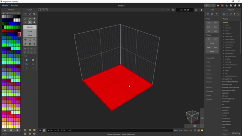Viewport: 242px width, 136px height.
Task: Select Color face mode
Action: (26, 64)
